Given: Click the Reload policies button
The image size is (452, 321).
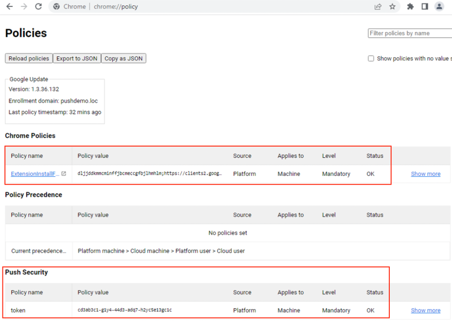Looking at the screenshot, I should click(29, 58).
